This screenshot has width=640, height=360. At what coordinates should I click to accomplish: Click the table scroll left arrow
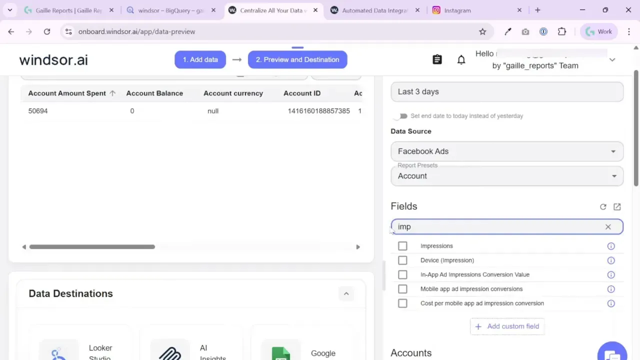[24, 247]
